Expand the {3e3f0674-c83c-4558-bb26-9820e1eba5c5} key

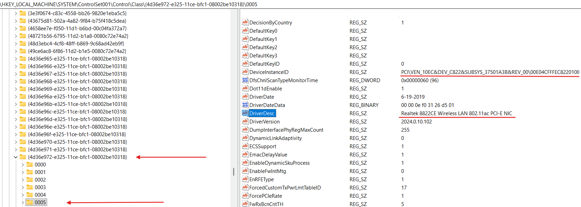pyautogui.click(x=16, y=13)
